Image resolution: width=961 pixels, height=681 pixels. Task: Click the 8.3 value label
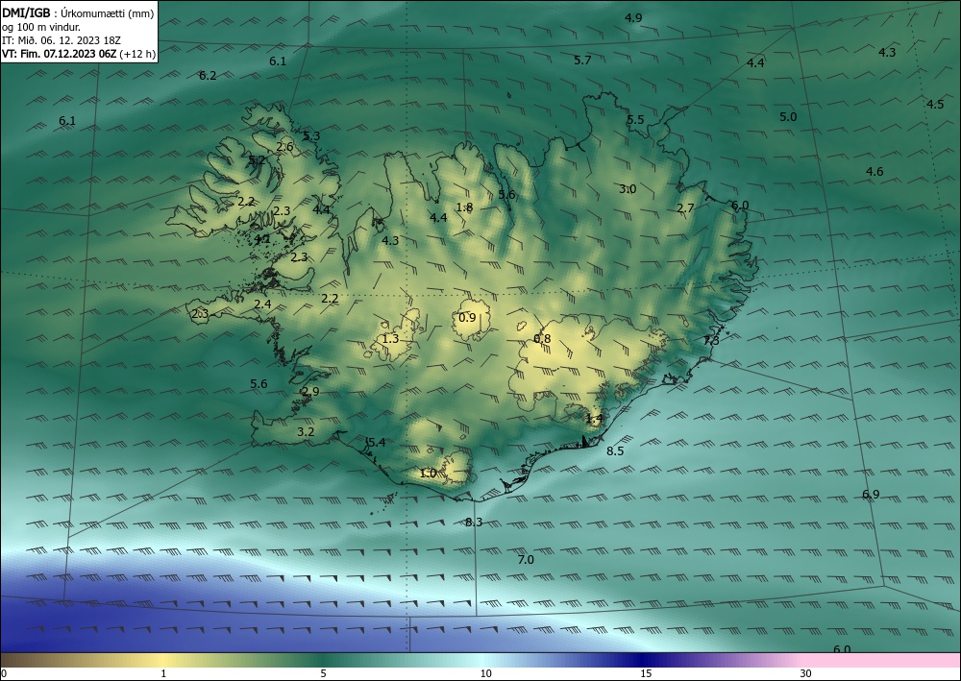pos(474,522)
